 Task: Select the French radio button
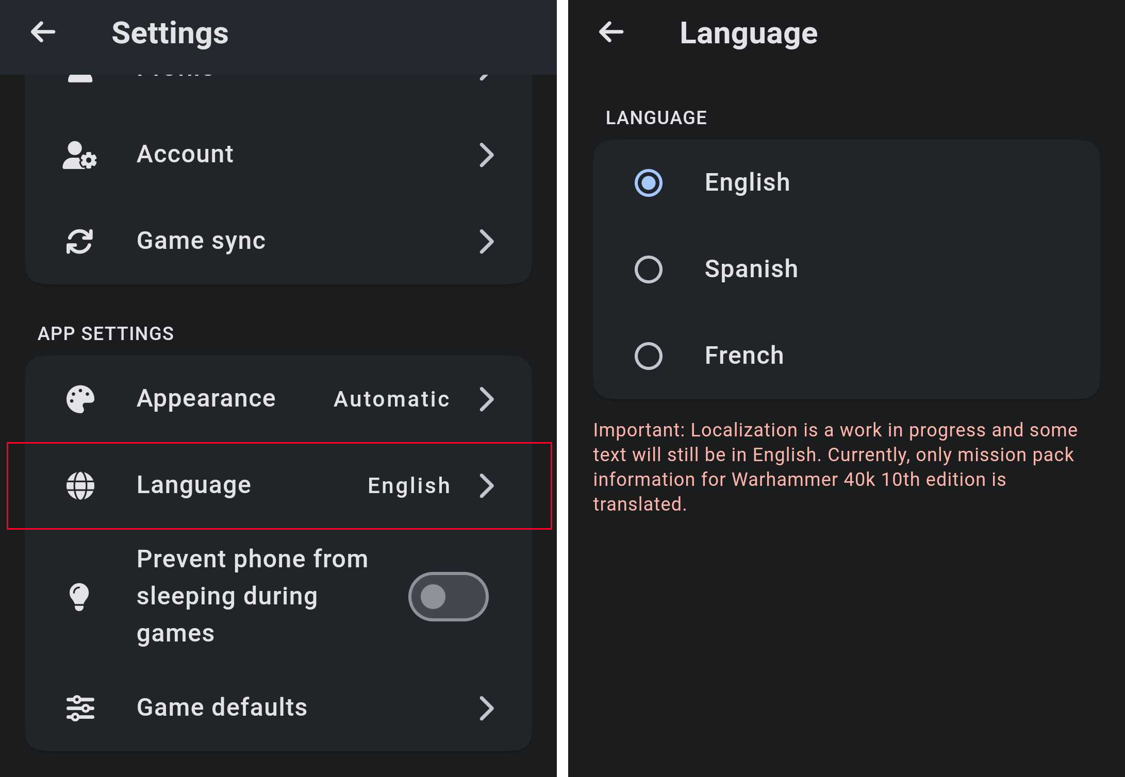[648, 356]
